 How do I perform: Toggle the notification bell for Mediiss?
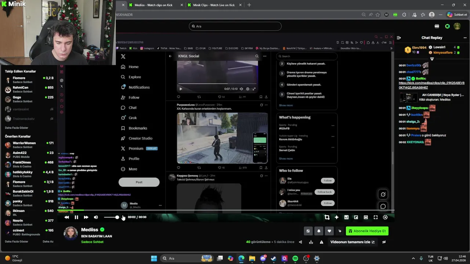coord(319,231)
